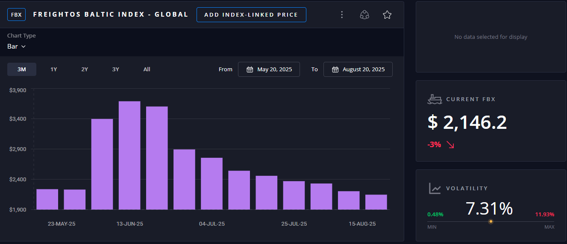The height and width of the screenshot is (244, 567).
Task: Click the Chart Type label
Action: pos(21,36)
